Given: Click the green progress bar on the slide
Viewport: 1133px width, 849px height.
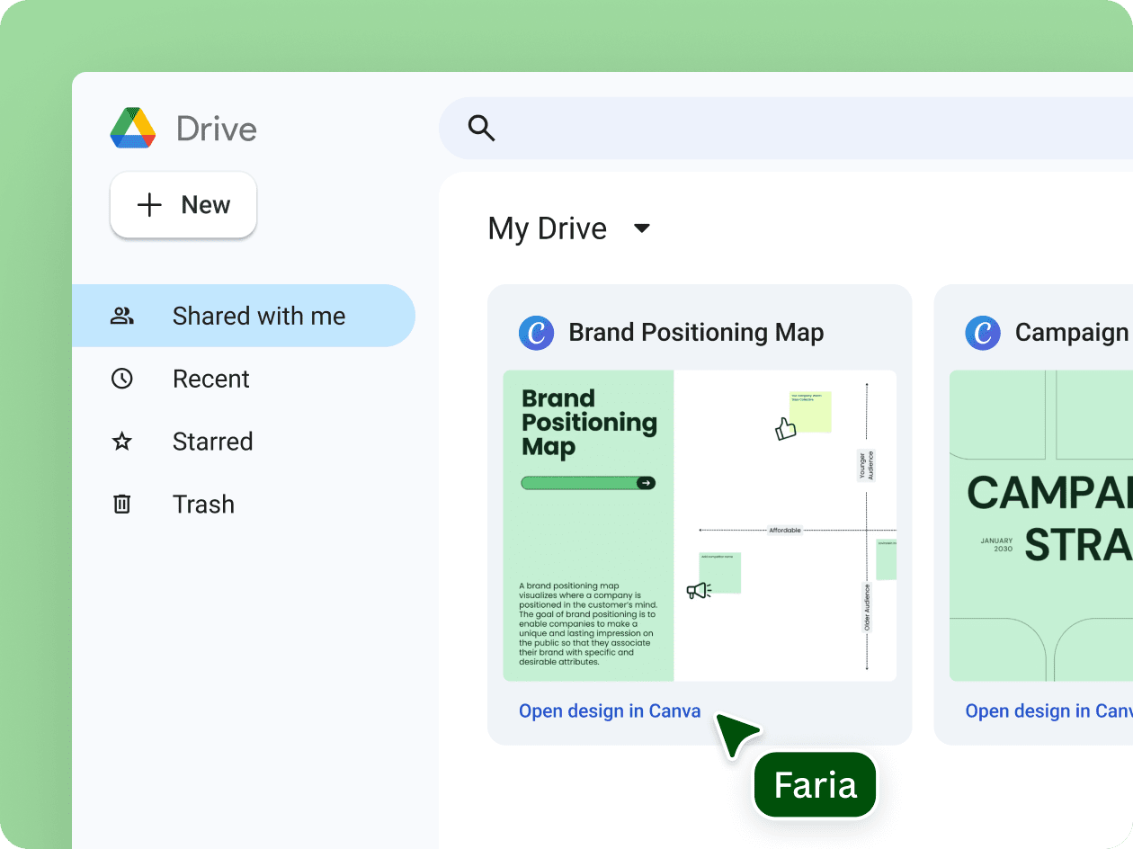Looking at the screenshot, I should pyautogui.click(x=588, y=483).
